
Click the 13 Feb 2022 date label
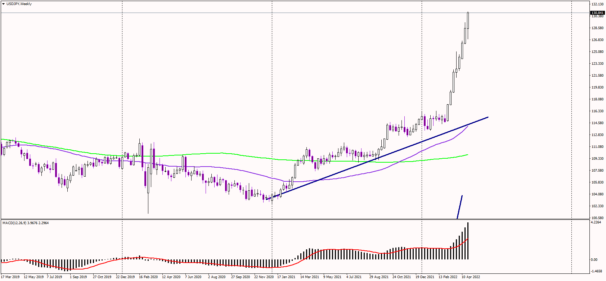pyautogui.click(x=448, y=277)
